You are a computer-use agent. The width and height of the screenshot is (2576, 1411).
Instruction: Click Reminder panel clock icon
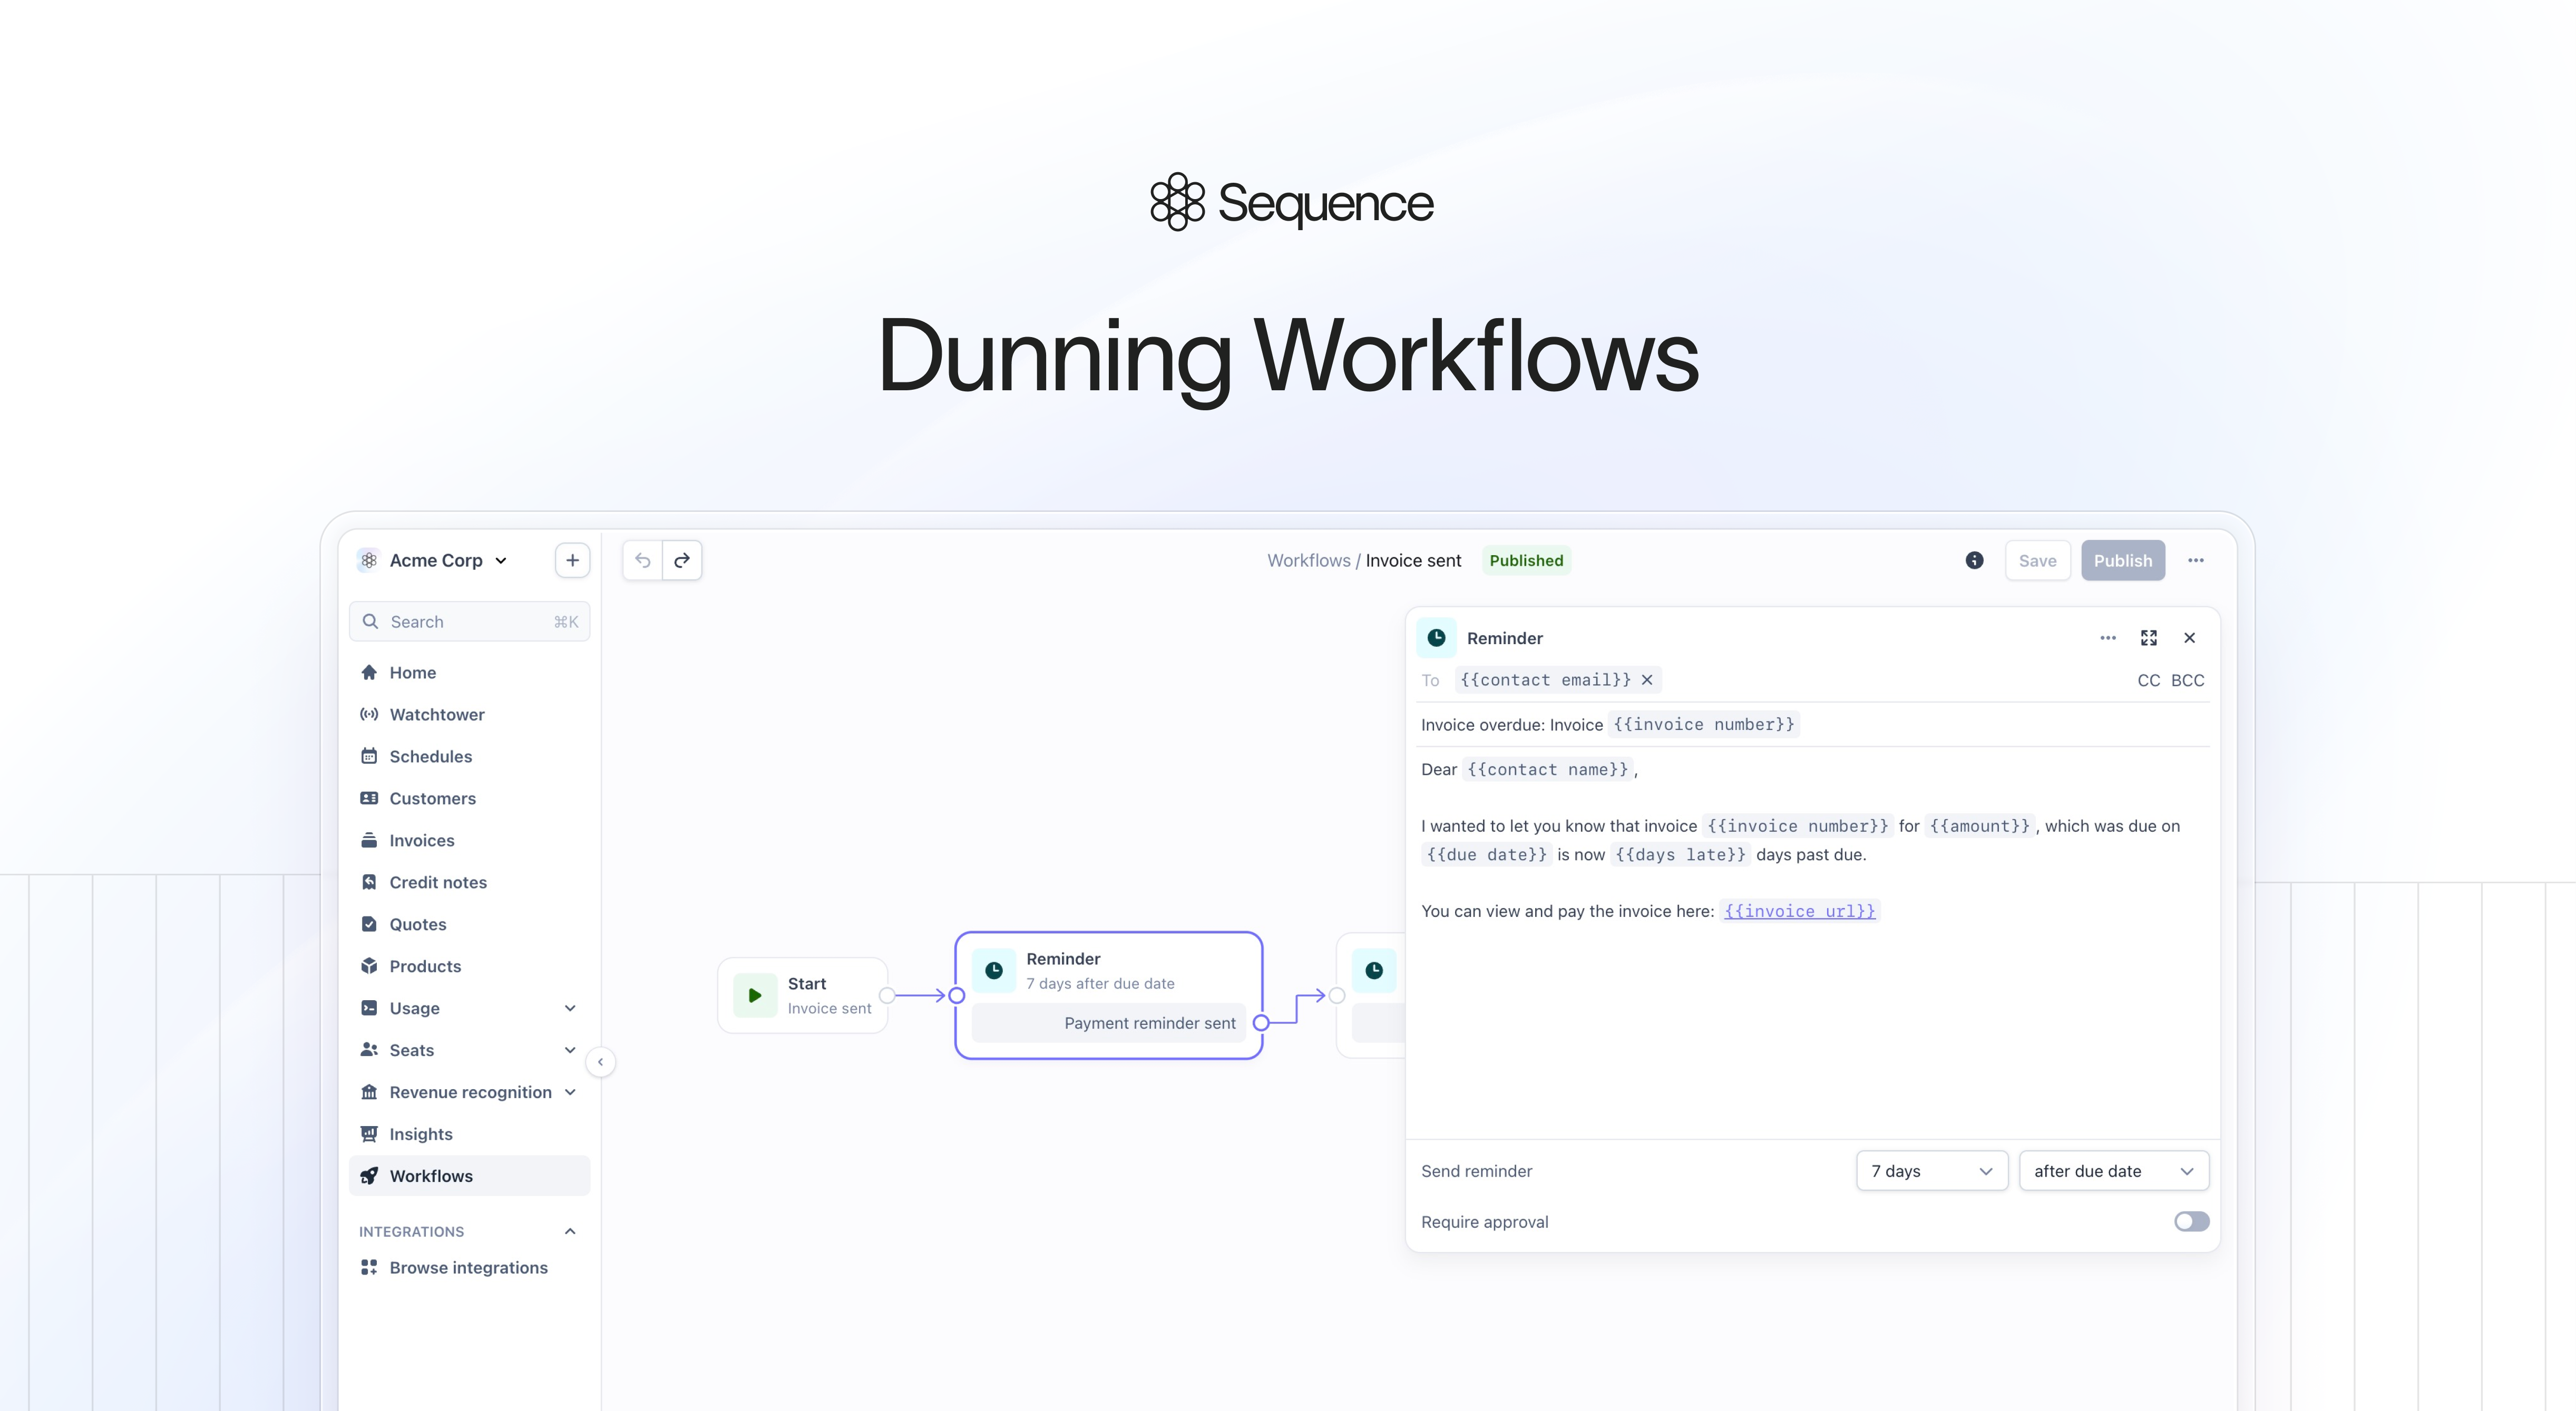point(1436,637)
